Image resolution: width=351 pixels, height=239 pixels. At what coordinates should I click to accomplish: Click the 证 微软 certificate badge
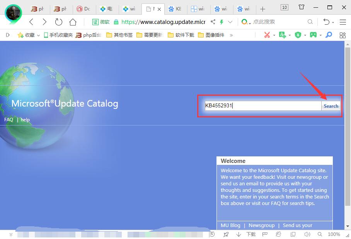pyautogui.click(x=101, y=22)
